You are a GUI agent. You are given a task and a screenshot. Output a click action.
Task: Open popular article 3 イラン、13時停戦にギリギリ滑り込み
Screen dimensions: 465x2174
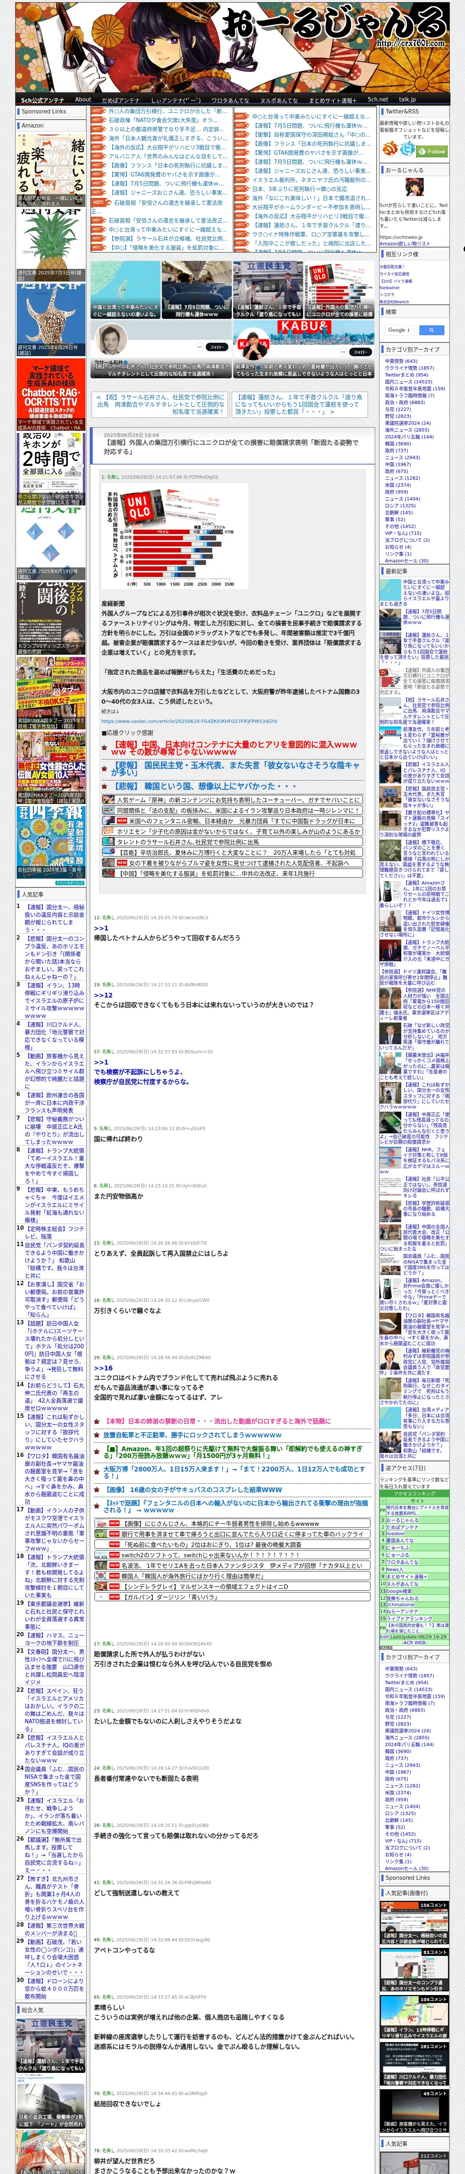point(54,1001)
